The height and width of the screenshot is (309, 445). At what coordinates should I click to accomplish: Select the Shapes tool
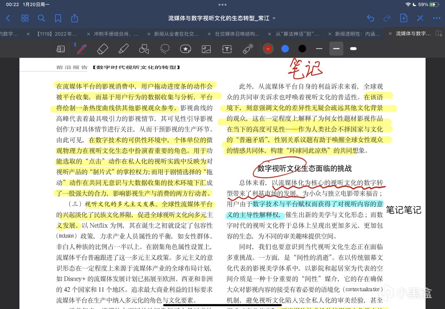click(x=144, y=49)
